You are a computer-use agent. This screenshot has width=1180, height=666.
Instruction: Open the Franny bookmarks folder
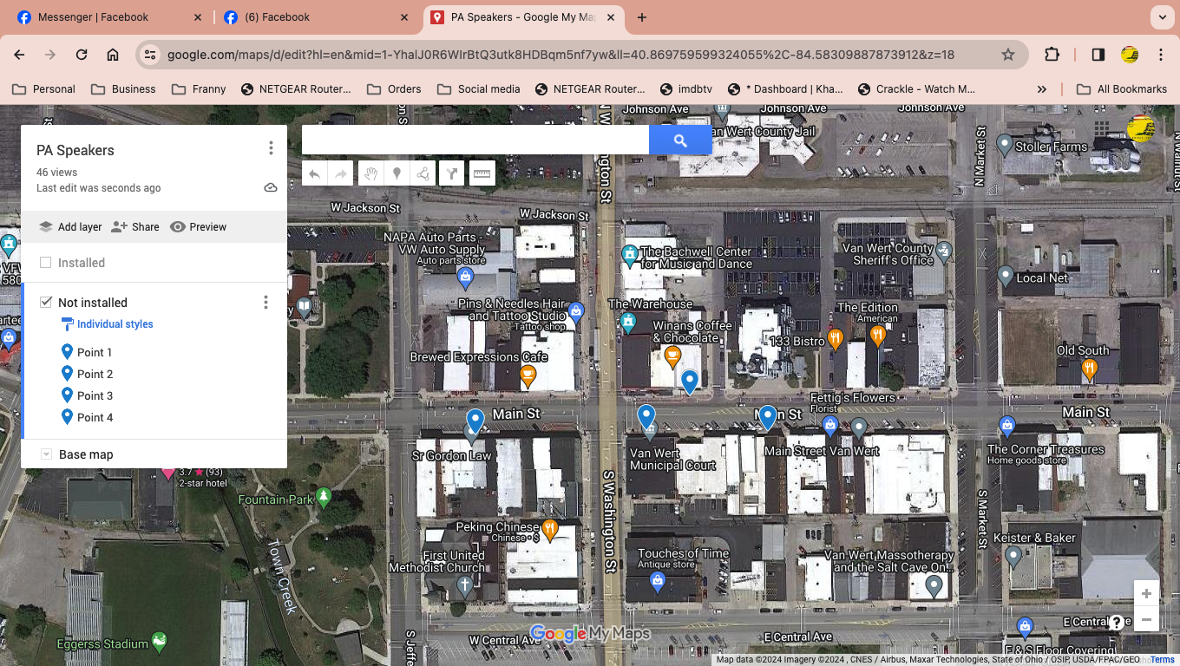(x=199, y=88)
